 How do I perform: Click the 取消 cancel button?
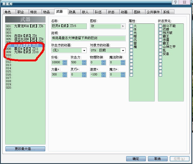pyautogui.click(x=158, y=159)
